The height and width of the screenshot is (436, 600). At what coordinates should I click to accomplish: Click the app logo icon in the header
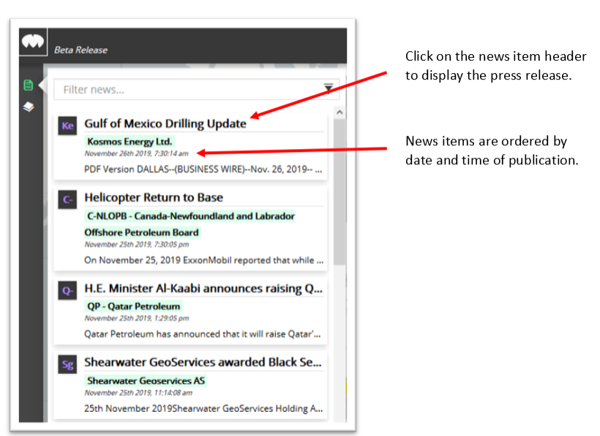click(x=33, y=41)
